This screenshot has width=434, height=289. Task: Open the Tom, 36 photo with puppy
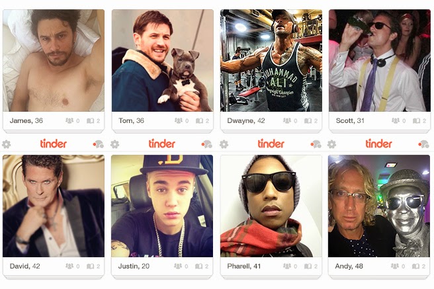tap(163, 61)
